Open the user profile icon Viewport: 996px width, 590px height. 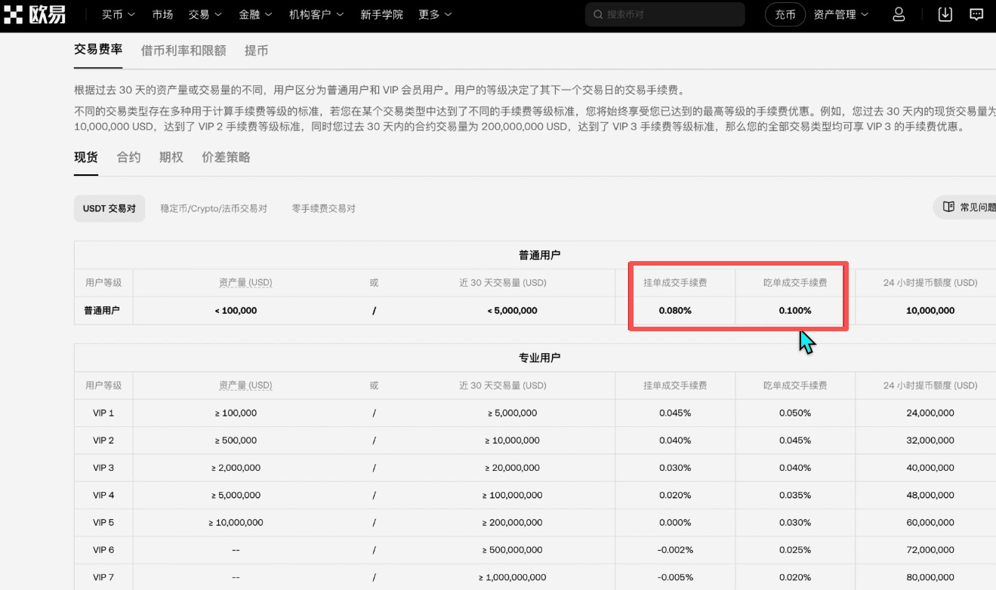point(898,14)
